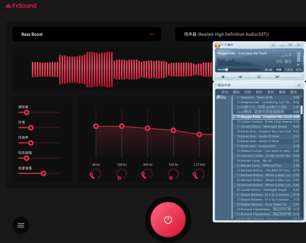Click the 低音增强 slider handle

[44, 173]
